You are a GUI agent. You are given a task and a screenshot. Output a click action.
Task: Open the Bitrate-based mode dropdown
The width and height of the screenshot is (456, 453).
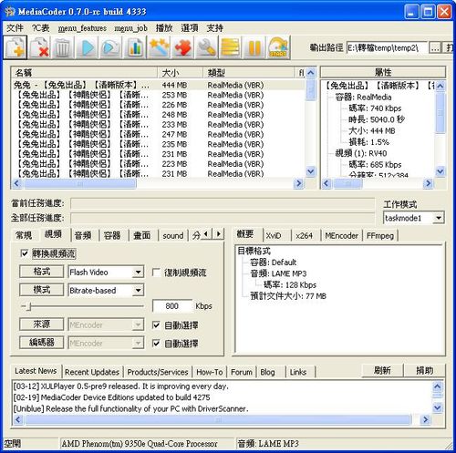coord(138,291)
